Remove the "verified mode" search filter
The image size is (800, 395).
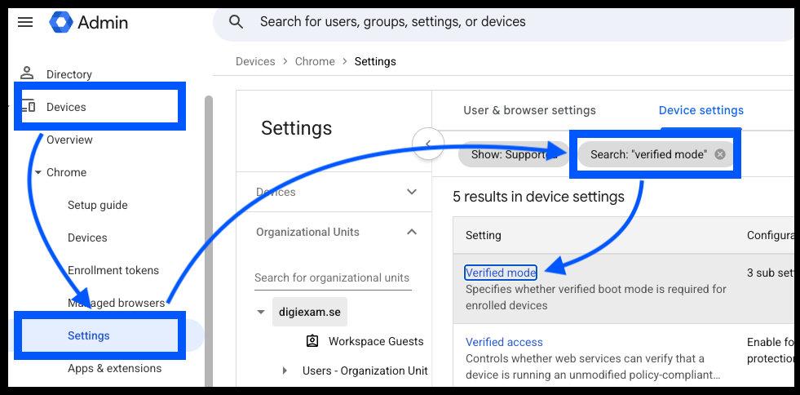pyautogui.click(x=720, y=154)
